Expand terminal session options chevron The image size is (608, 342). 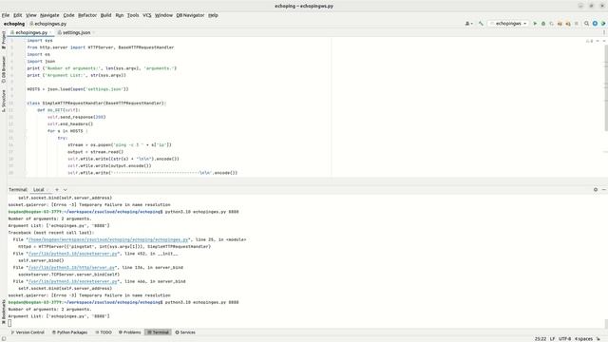66,190
